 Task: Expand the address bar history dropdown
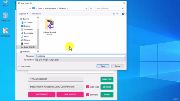click(86, 8)
